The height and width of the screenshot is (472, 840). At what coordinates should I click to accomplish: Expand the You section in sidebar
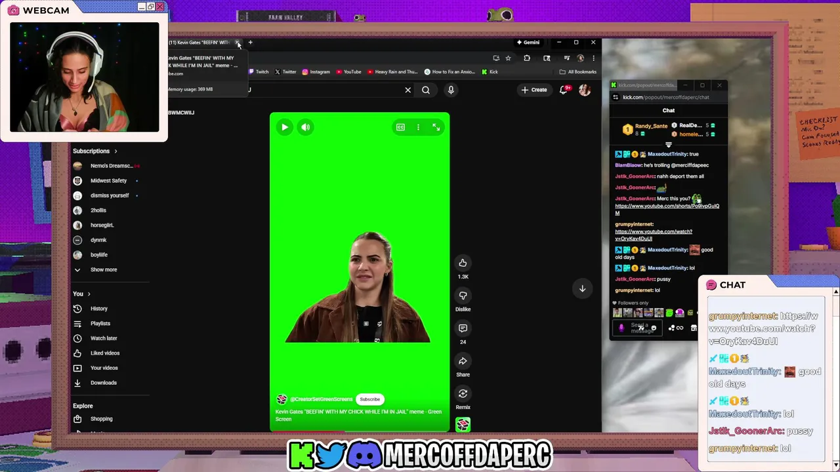point(82,294)
